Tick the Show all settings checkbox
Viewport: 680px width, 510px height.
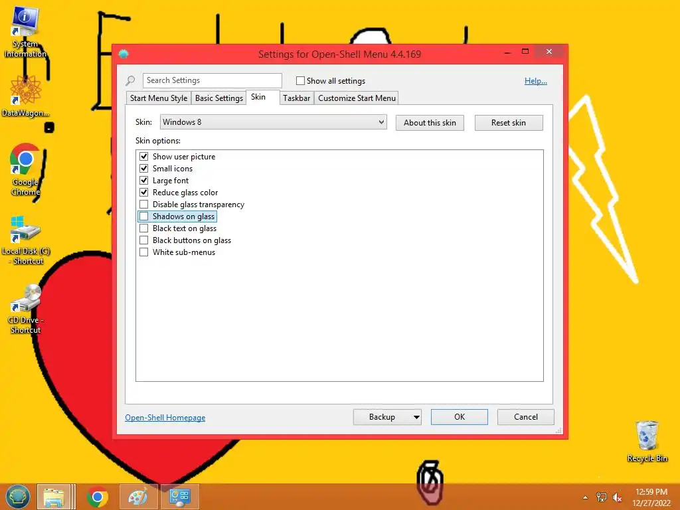(x=300, y=80)
